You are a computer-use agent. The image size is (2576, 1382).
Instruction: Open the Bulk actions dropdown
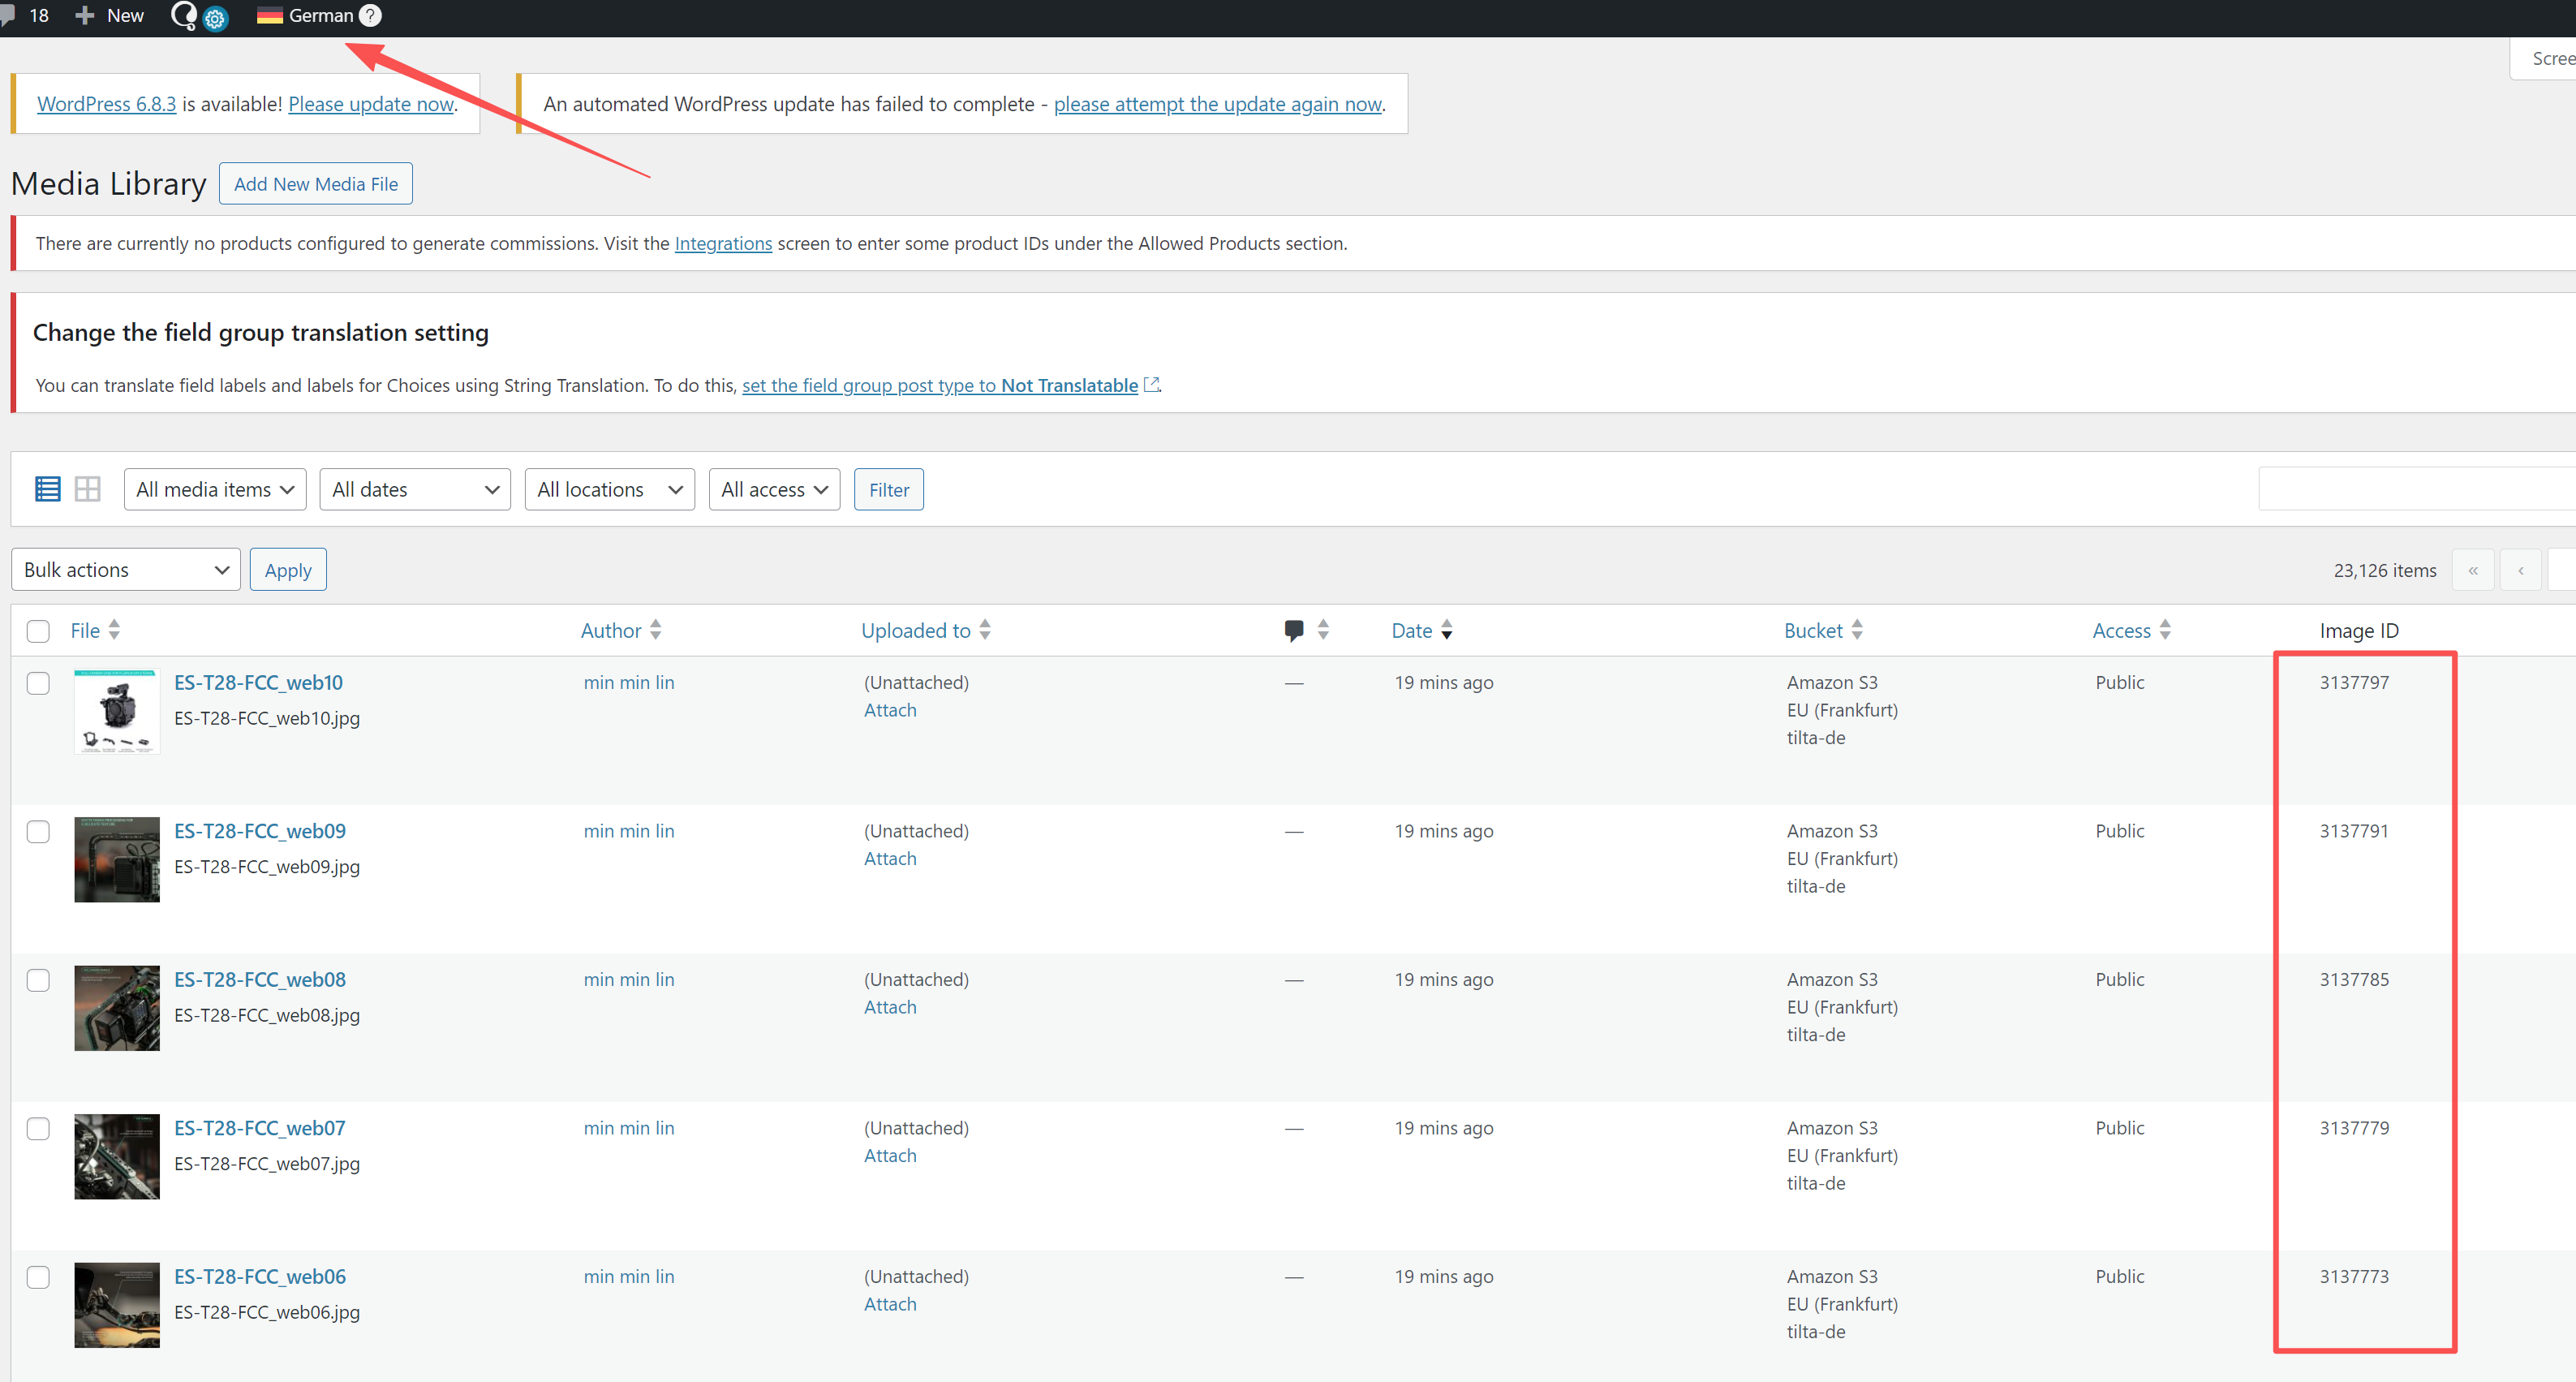click(x=126, y=569)
